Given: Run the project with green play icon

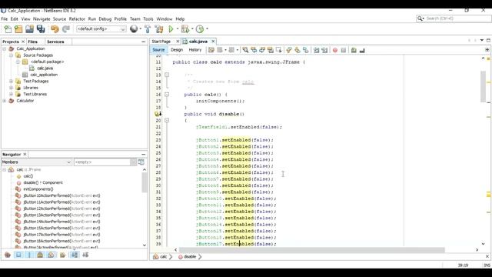Looking at the screenshot, I should click(x=171, y=29).
